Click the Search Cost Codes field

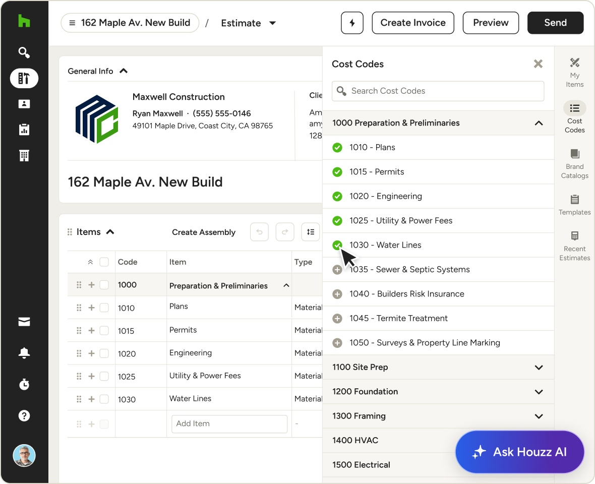click(x=438, y=91)
